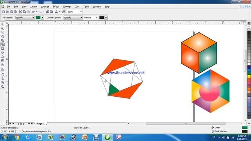Click the no-color X swatch in palette

pos(249,30)
